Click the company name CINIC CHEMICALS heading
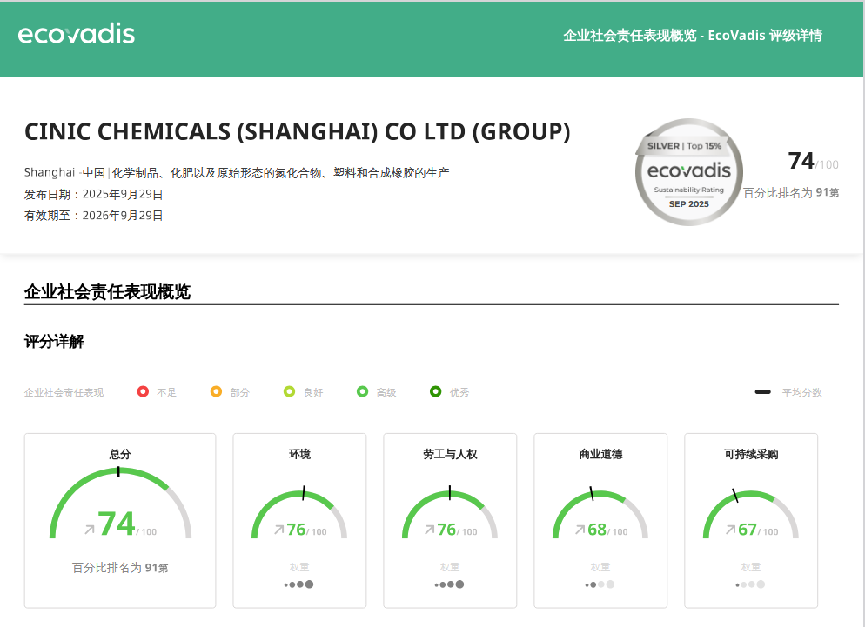The width and height of the screenshot is (865, 627). point(298,132)
